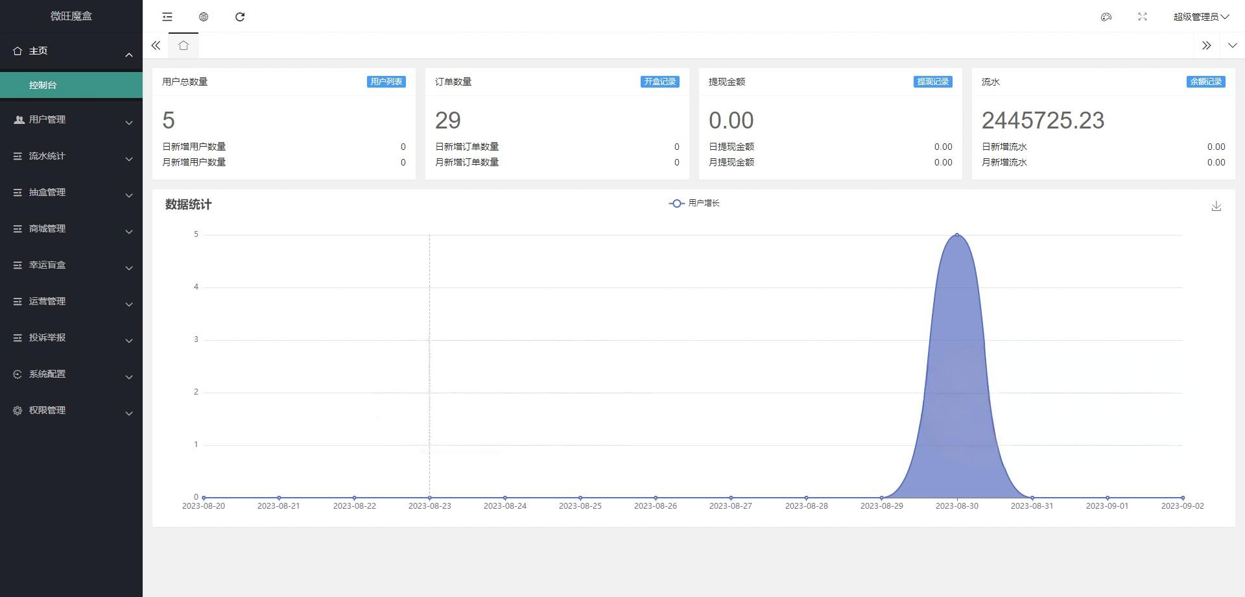The height and width of the screenshot is (597, 1245).
Task: Click total flow value 2445725.23
Action: pos(1043,121)
